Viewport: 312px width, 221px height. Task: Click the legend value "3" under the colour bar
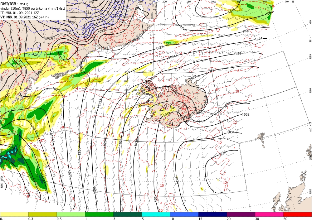[x=115, y=219]
